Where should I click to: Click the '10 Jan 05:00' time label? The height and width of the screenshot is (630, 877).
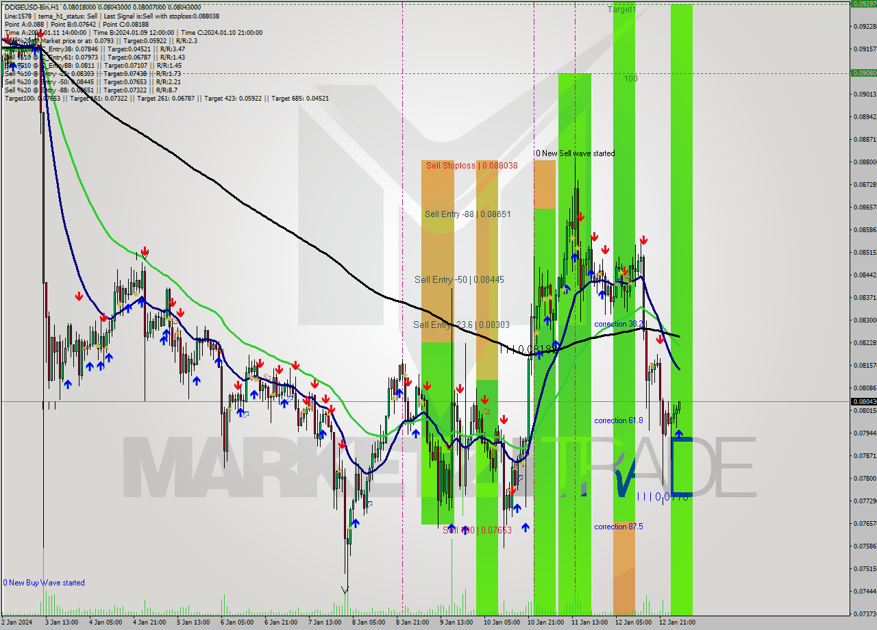coord(501,622)
